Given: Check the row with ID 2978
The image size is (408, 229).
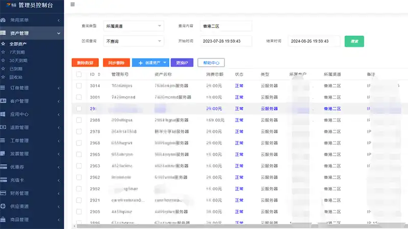Looking at the screenshot, I should (79, 131).
